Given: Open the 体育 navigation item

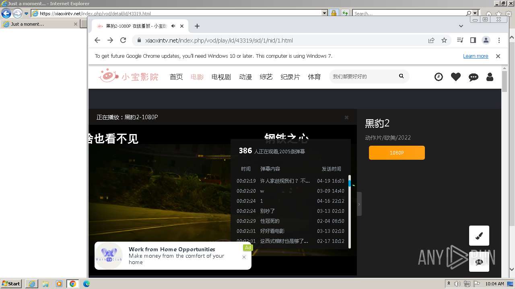Looking at the screenshot, I should [x=315, y=77].
